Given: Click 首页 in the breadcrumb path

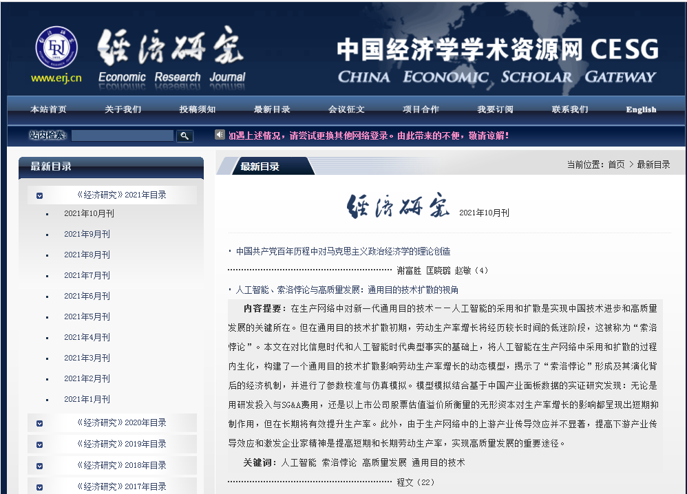Looking at the screenshot, I should [616, 164].
